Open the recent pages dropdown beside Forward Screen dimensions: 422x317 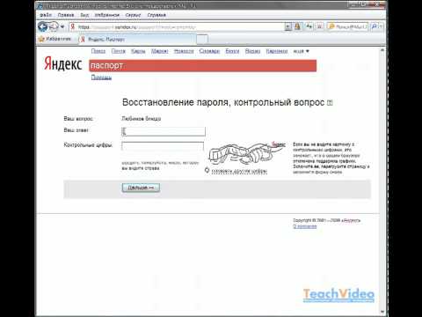pos(62,26)
